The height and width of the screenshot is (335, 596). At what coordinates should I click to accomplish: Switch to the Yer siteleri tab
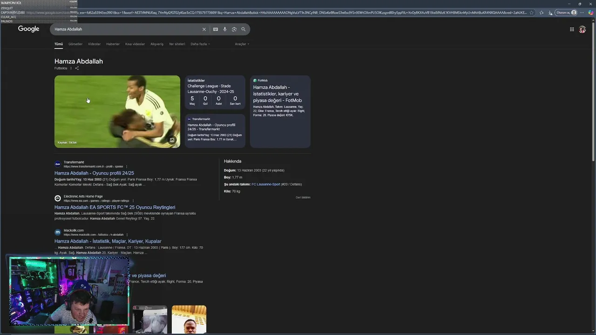177,44
